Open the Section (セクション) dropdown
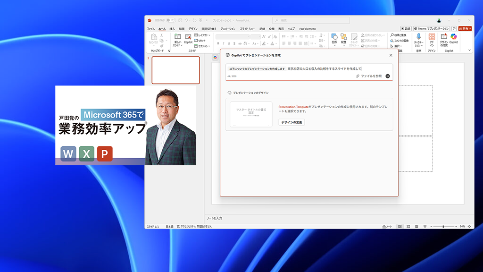483x272 pixels. coord(202,46)
